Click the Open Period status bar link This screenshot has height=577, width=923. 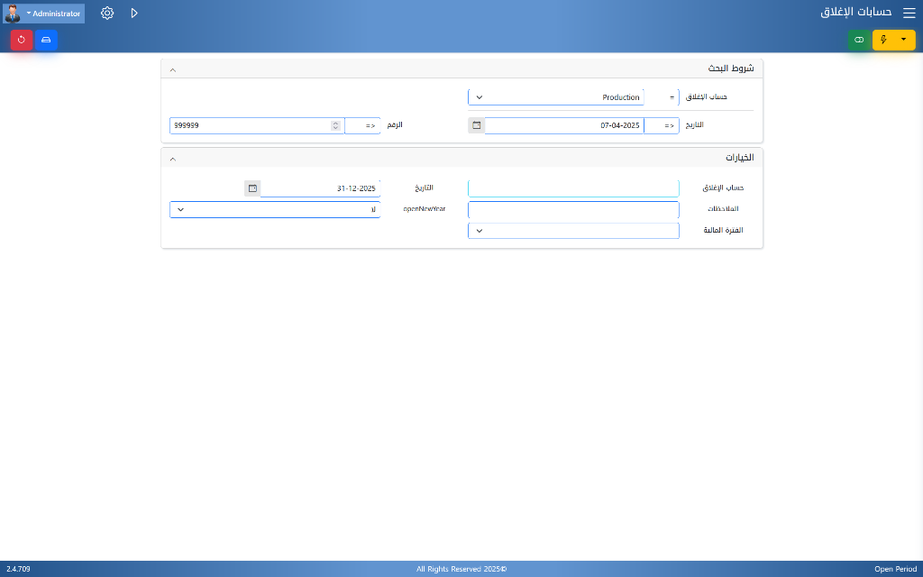tap(895, 569)
